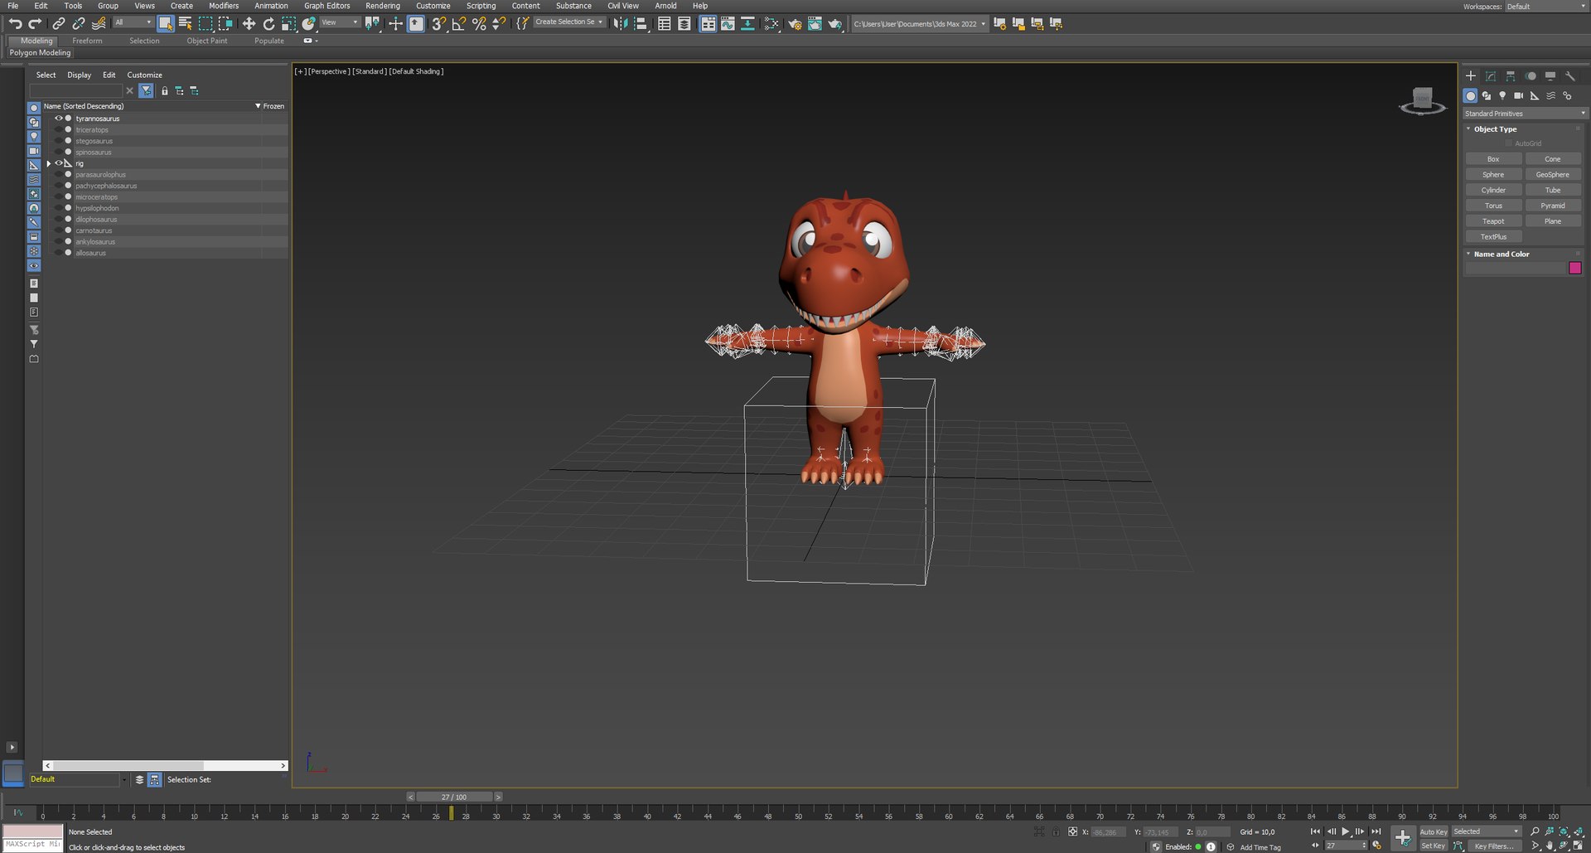This screenshot has height=853, width=1591.
Task: Click the Mirror tool icon
Action: pos(621,24)
